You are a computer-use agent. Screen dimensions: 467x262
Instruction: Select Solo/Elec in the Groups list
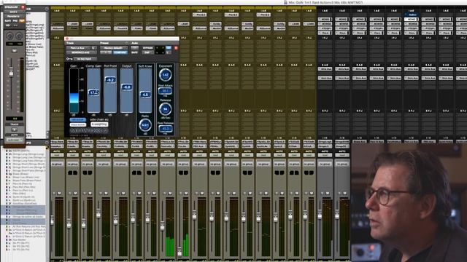tap(25, 204)
